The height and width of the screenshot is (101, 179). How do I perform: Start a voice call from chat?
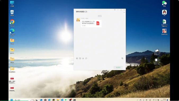pos(122,58)
